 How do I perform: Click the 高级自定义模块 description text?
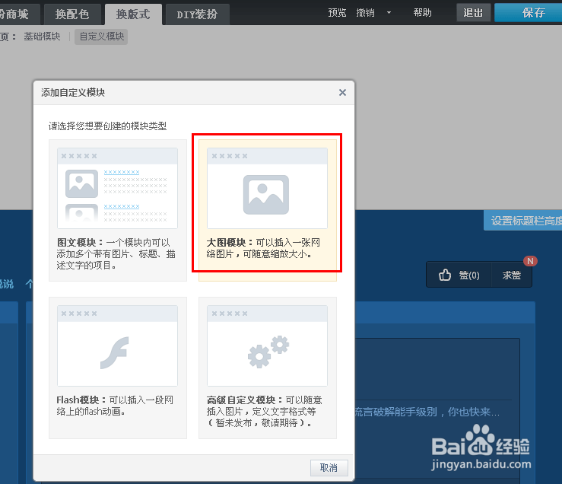click(x=264, y=411)
